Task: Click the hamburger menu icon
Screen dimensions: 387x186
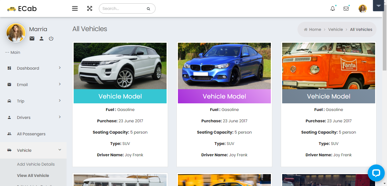Action: 75,8
